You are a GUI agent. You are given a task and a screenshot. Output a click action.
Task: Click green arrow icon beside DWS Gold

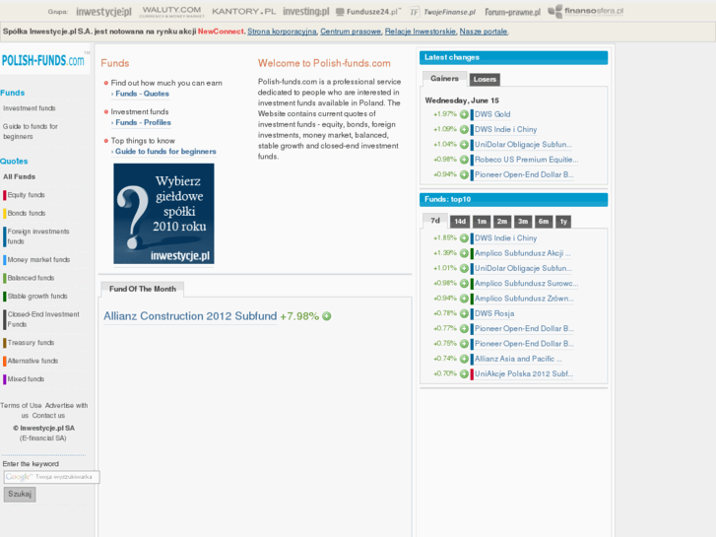(464, 114)
